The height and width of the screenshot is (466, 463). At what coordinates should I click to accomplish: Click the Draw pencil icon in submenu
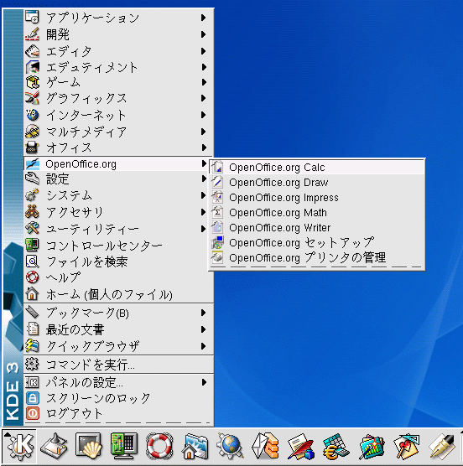click(x=217, y=182)
